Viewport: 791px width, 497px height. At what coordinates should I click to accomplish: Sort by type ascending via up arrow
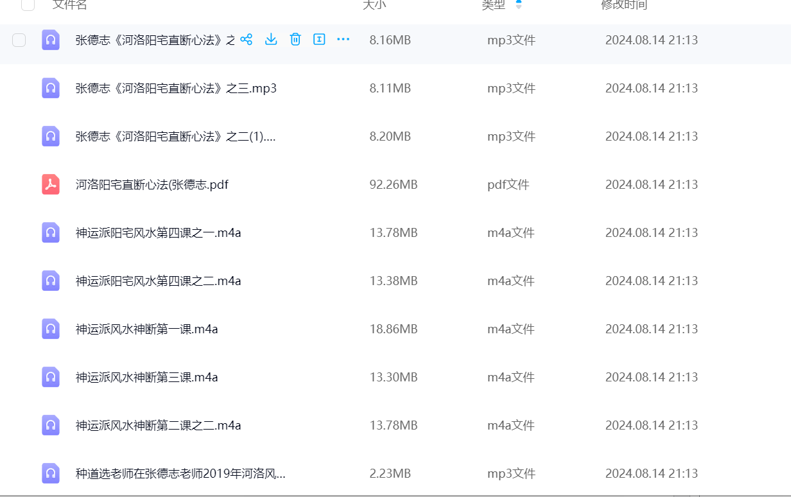519,1
